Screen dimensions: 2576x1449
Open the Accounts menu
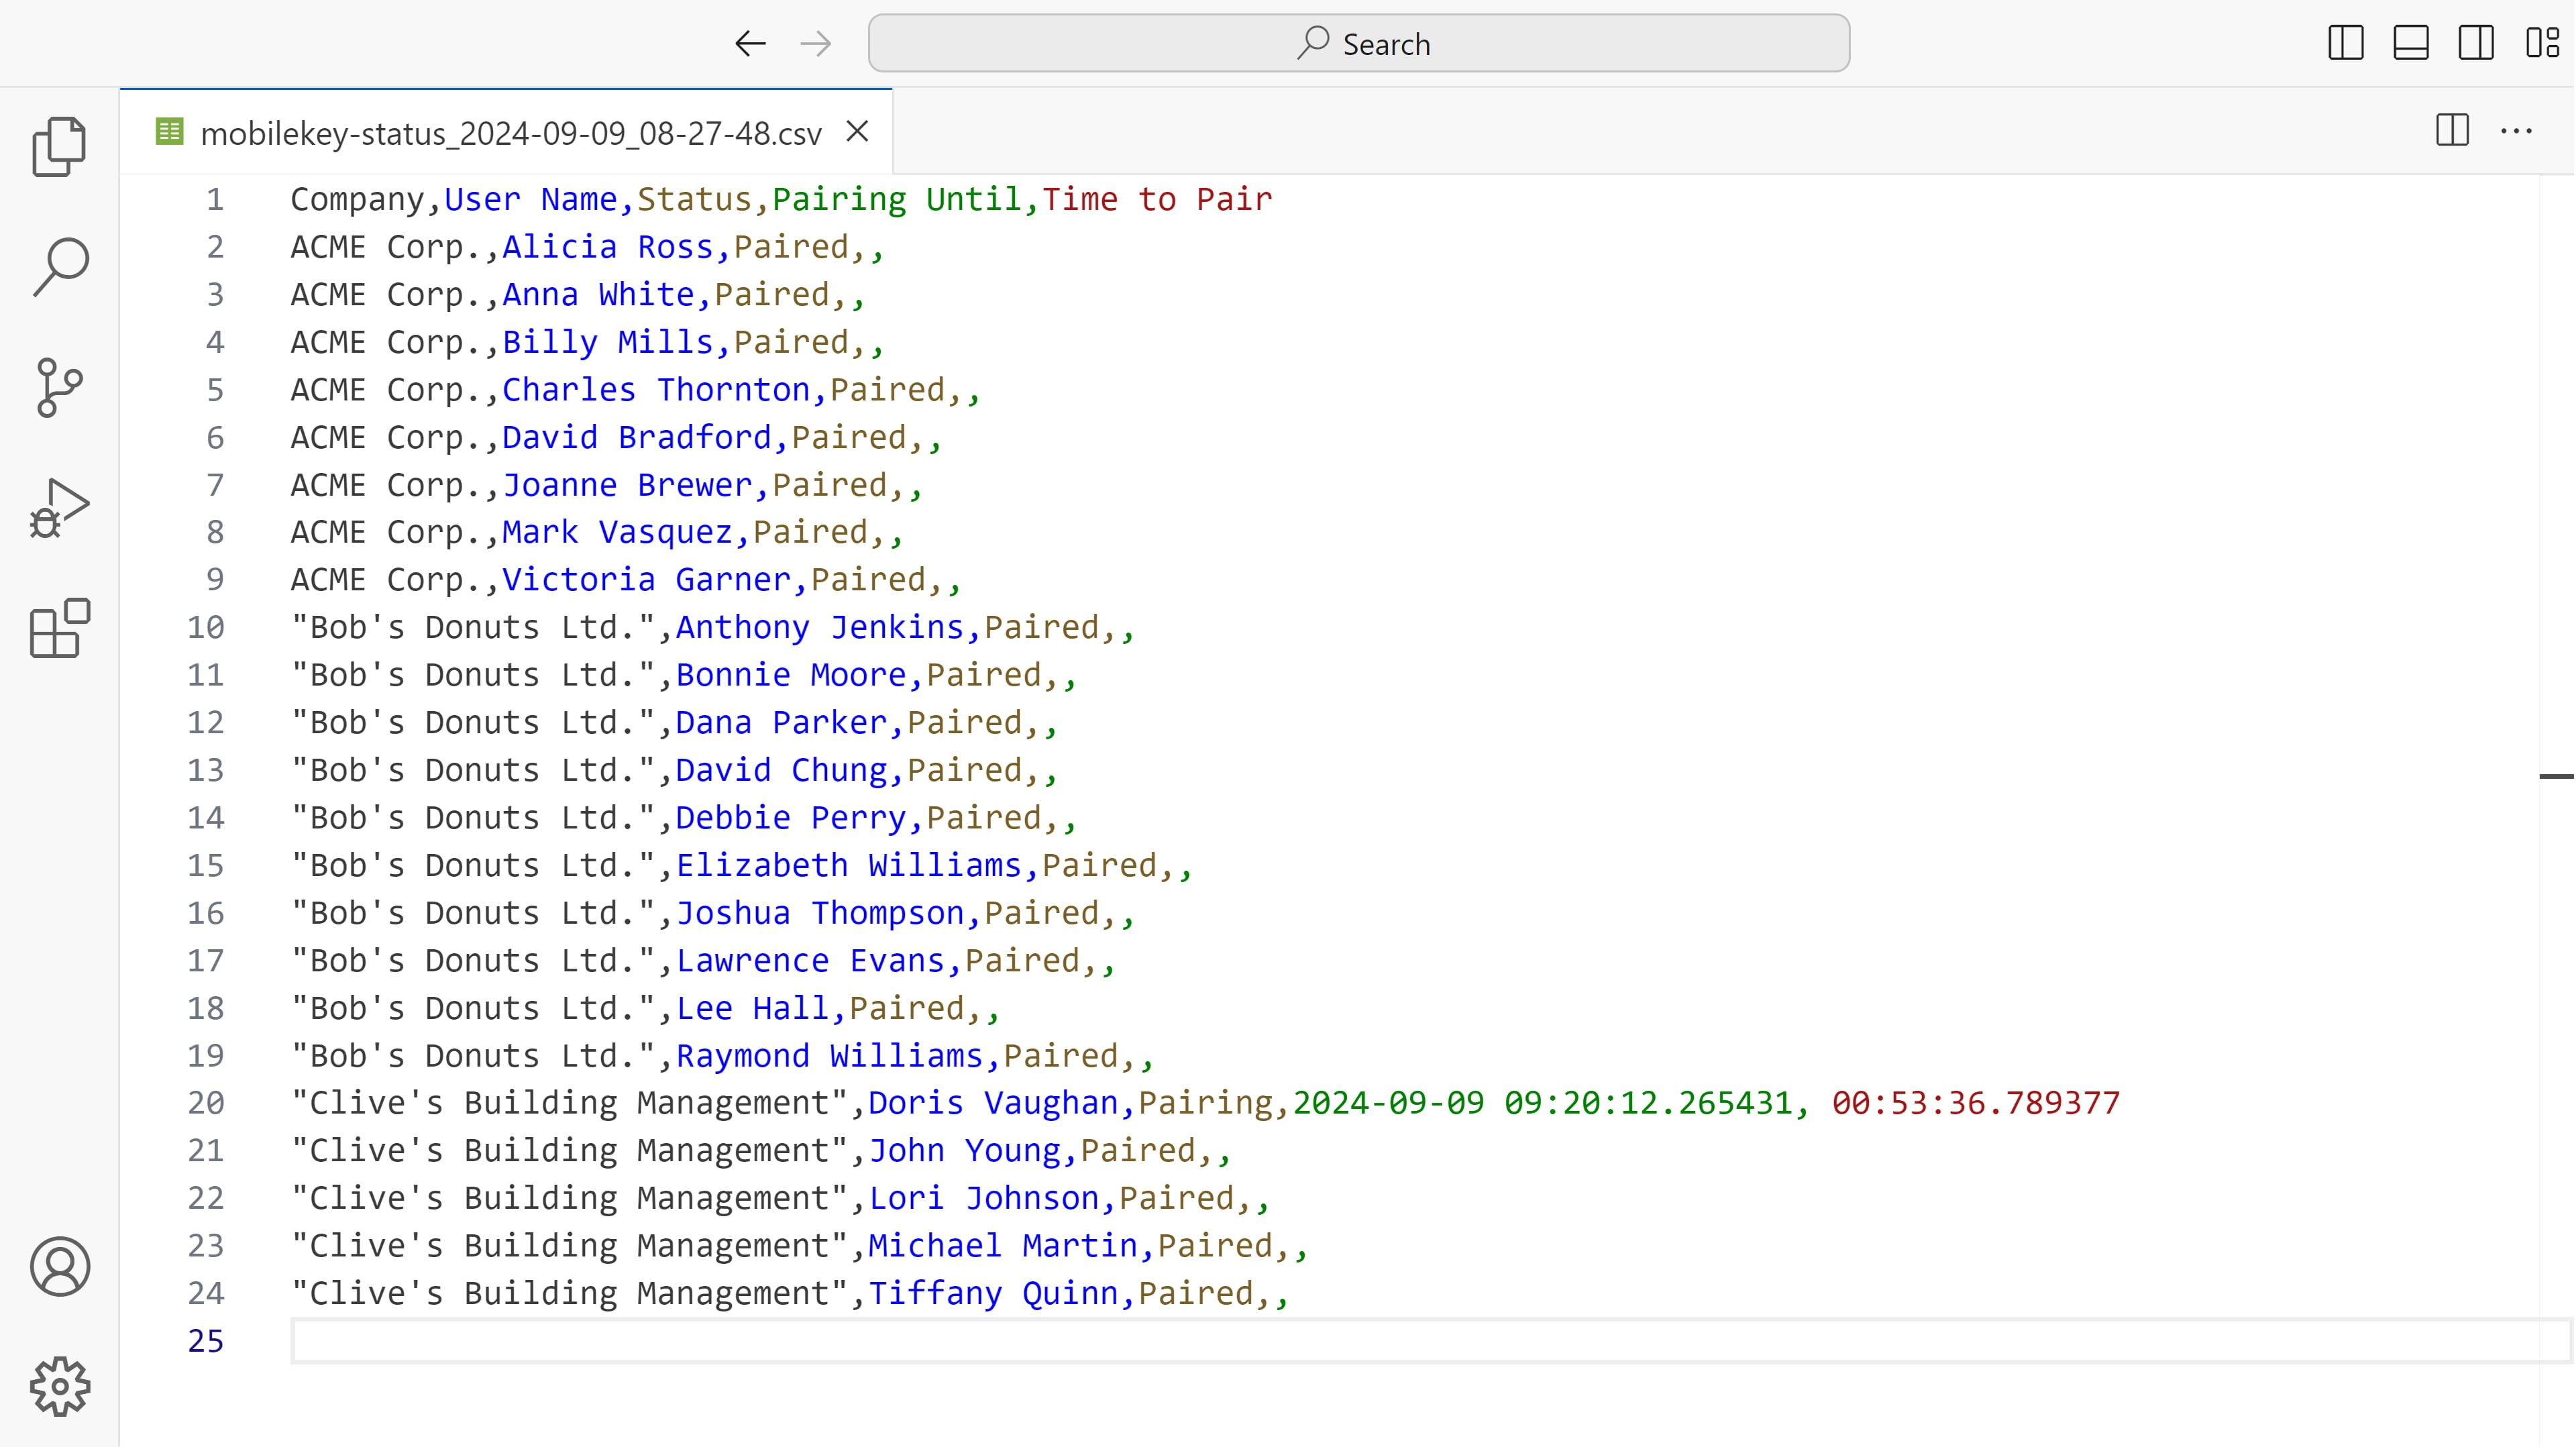click(60, 1267)
